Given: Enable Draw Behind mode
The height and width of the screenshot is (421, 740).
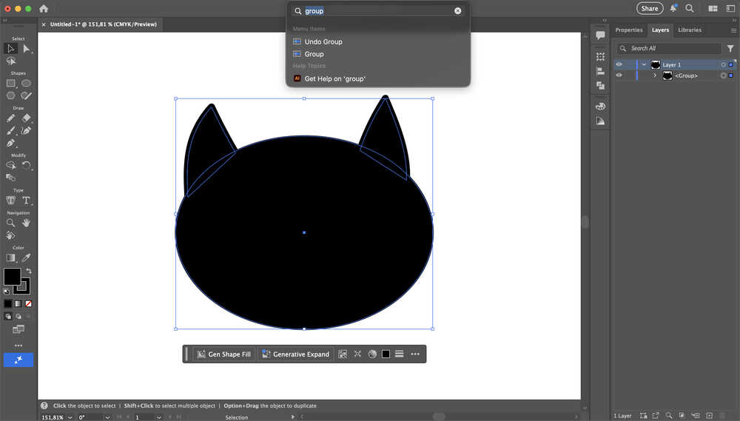Looking at the screenshot, I should pyautogui.click(x=18, y=317).
